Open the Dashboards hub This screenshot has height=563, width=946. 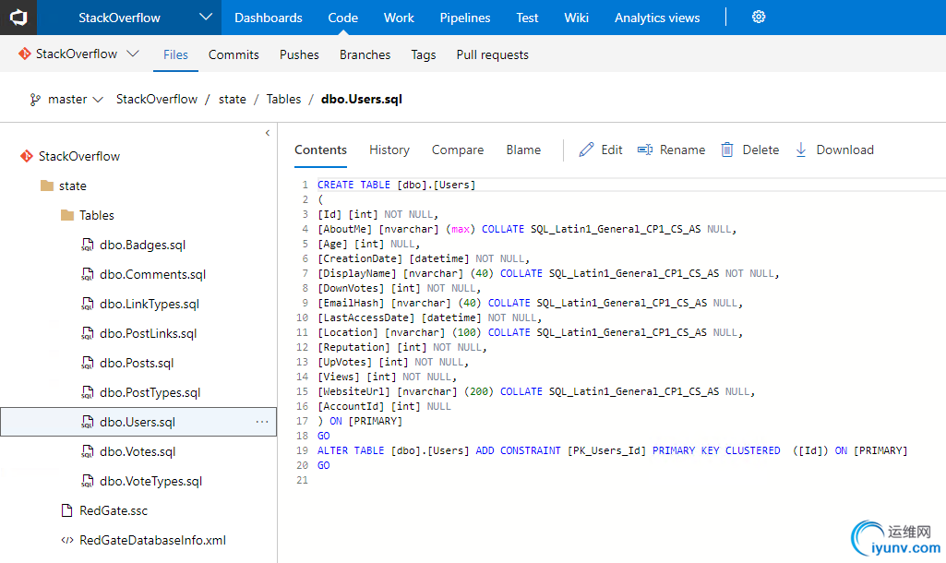pos(269,18)
